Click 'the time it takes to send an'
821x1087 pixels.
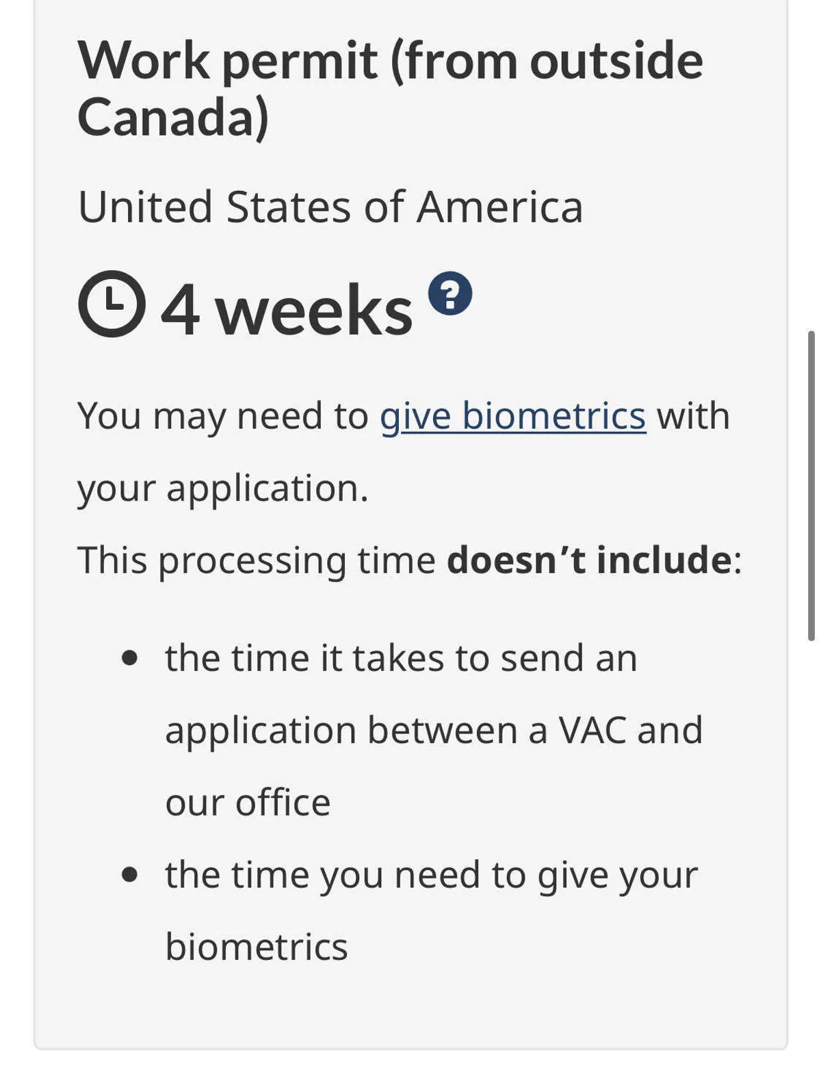pyautogui.click(x=401, y=659)
